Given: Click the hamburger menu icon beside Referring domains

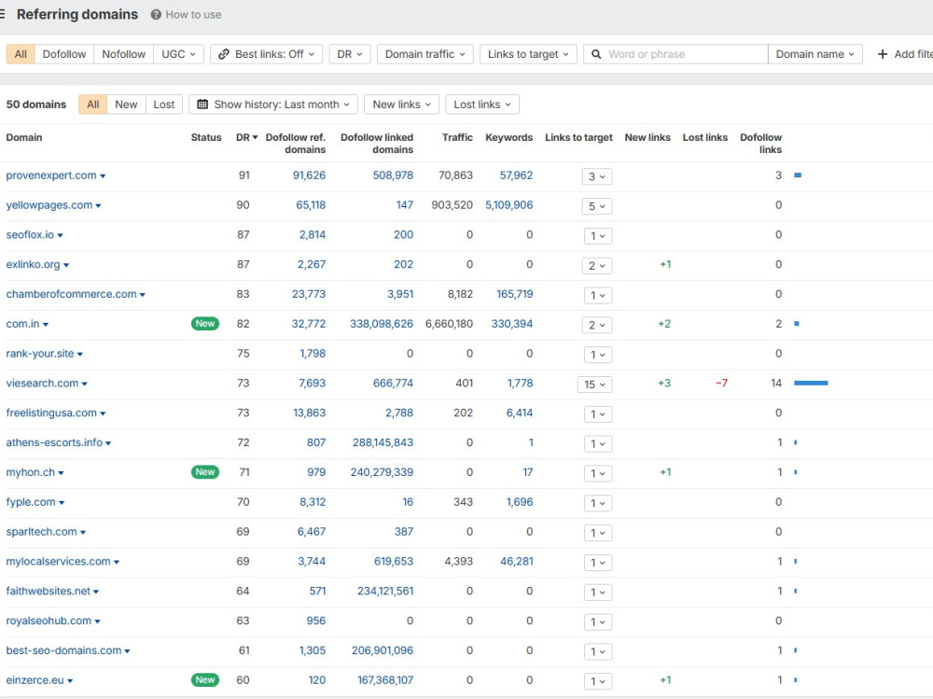Looking at the screenshot, I should pos(2,14).
